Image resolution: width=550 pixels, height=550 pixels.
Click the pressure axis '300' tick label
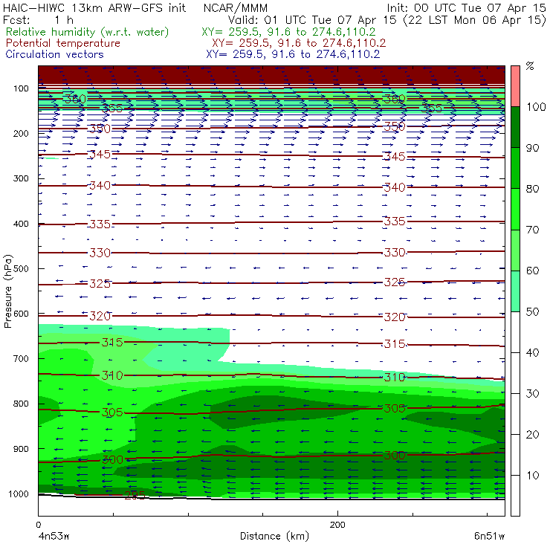(x=21, y=178)
